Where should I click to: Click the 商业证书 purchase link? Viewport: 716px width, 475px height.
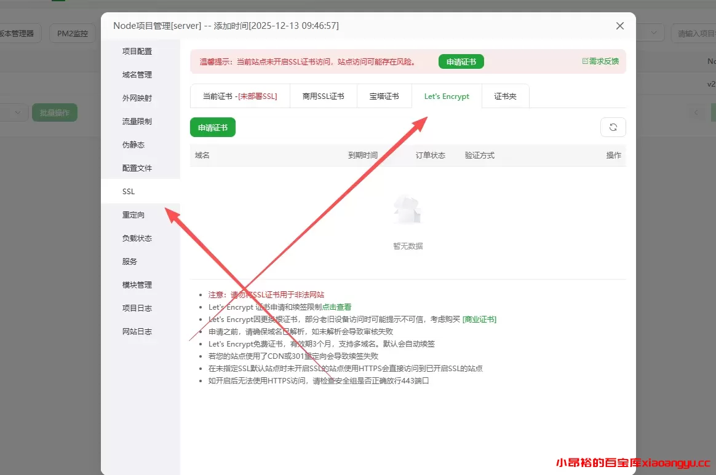click(x=480, y=319)
